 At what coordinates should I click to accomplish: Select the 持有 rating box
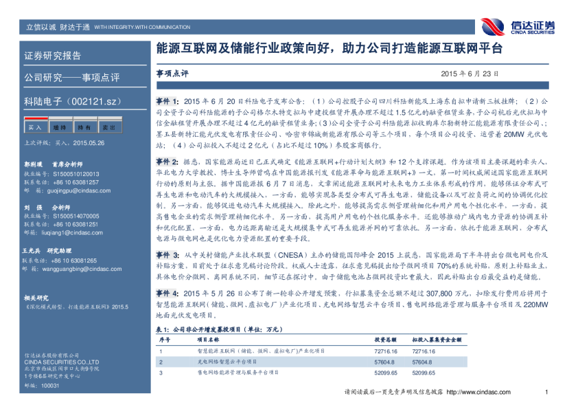point(84,127)
